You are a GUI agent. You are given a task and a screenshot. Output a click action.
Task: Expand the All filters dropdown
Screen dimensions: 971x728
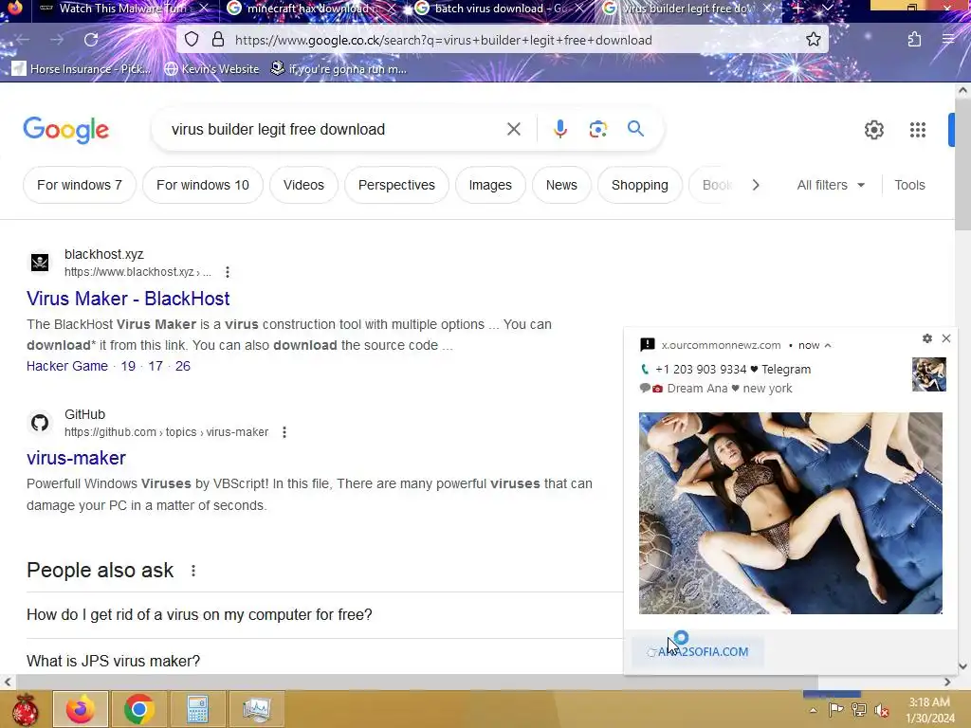pos(831,185)
